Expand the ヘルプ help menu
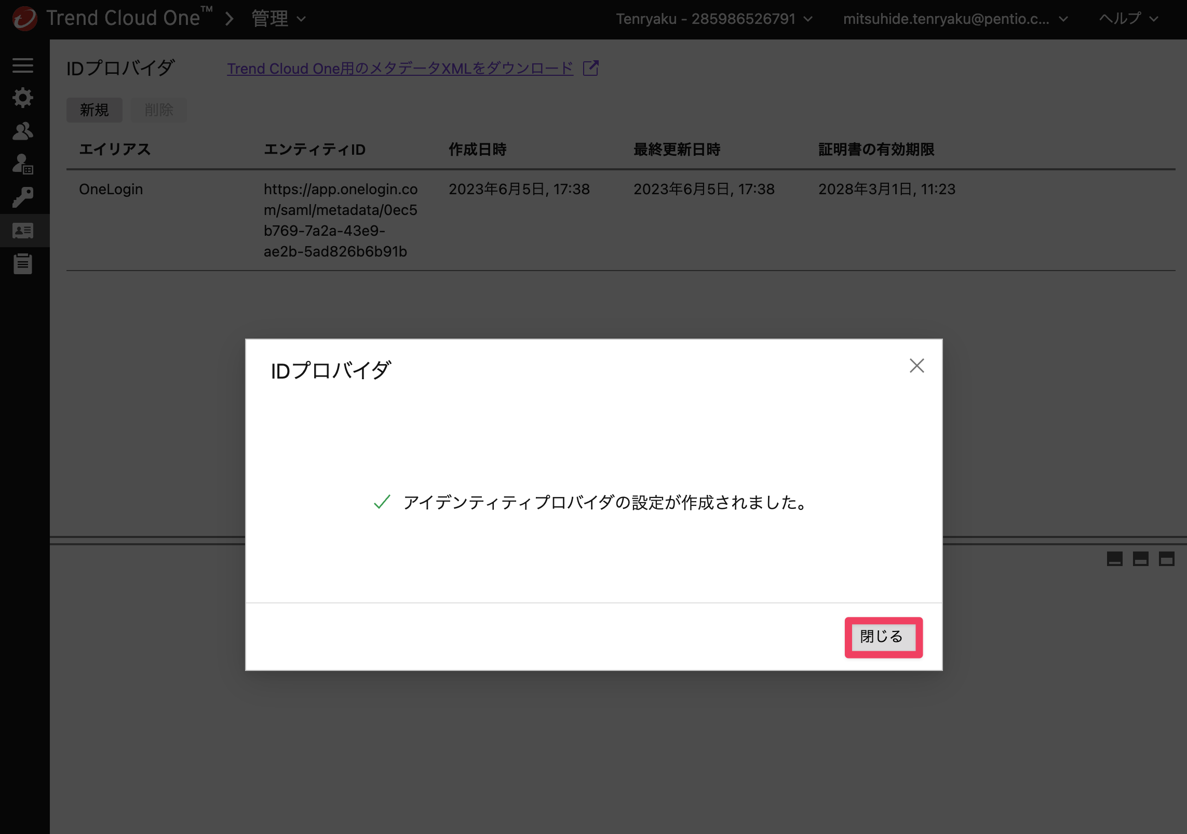This screenshot has width=1187, height=834. tap(1128, 19)
